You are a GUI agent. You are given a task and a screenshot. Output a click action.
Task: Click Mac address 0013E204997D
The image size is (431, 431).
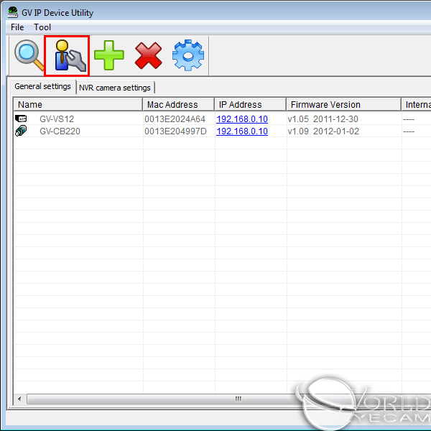pyautogui.click(x=175, y=131)
